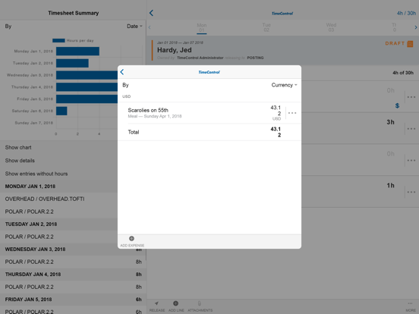Toggle Show entries without hours

point(36,174)
